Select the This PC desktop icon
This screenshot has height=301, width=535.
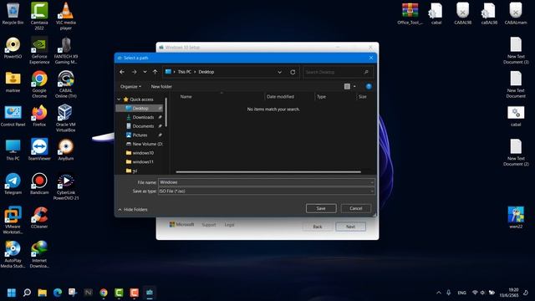(13, 150)
